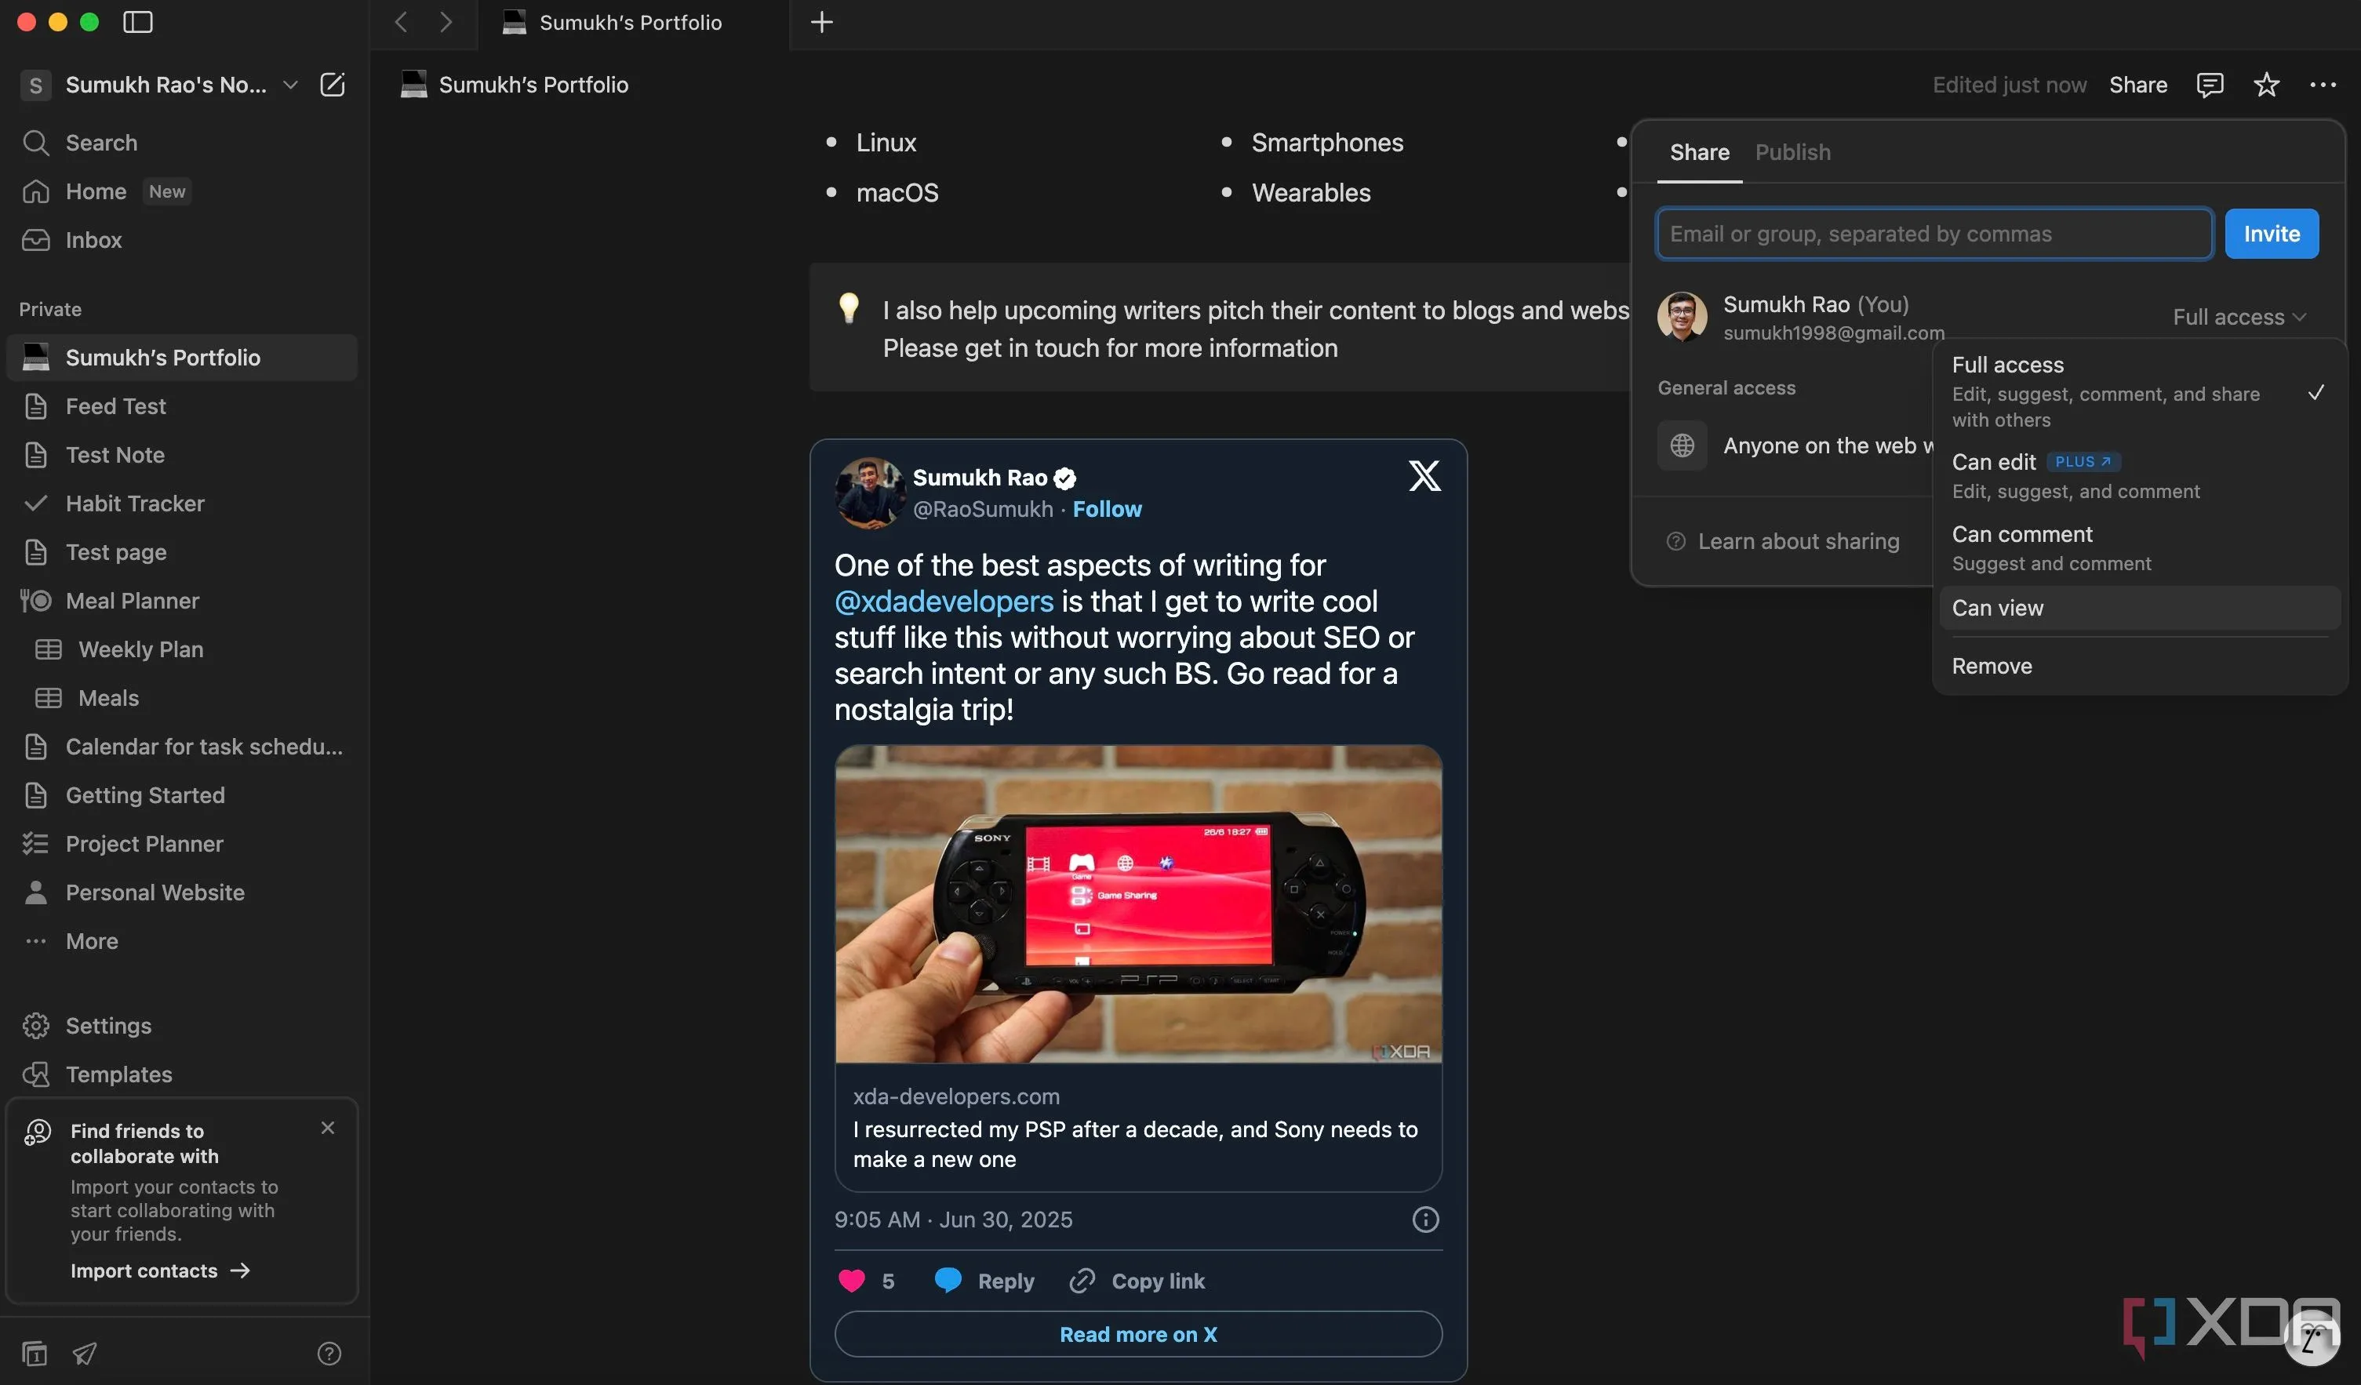Choose Remove from the access menu
The width and height of the screenshot is (2361, 1385).
(x=1992, y=666)
